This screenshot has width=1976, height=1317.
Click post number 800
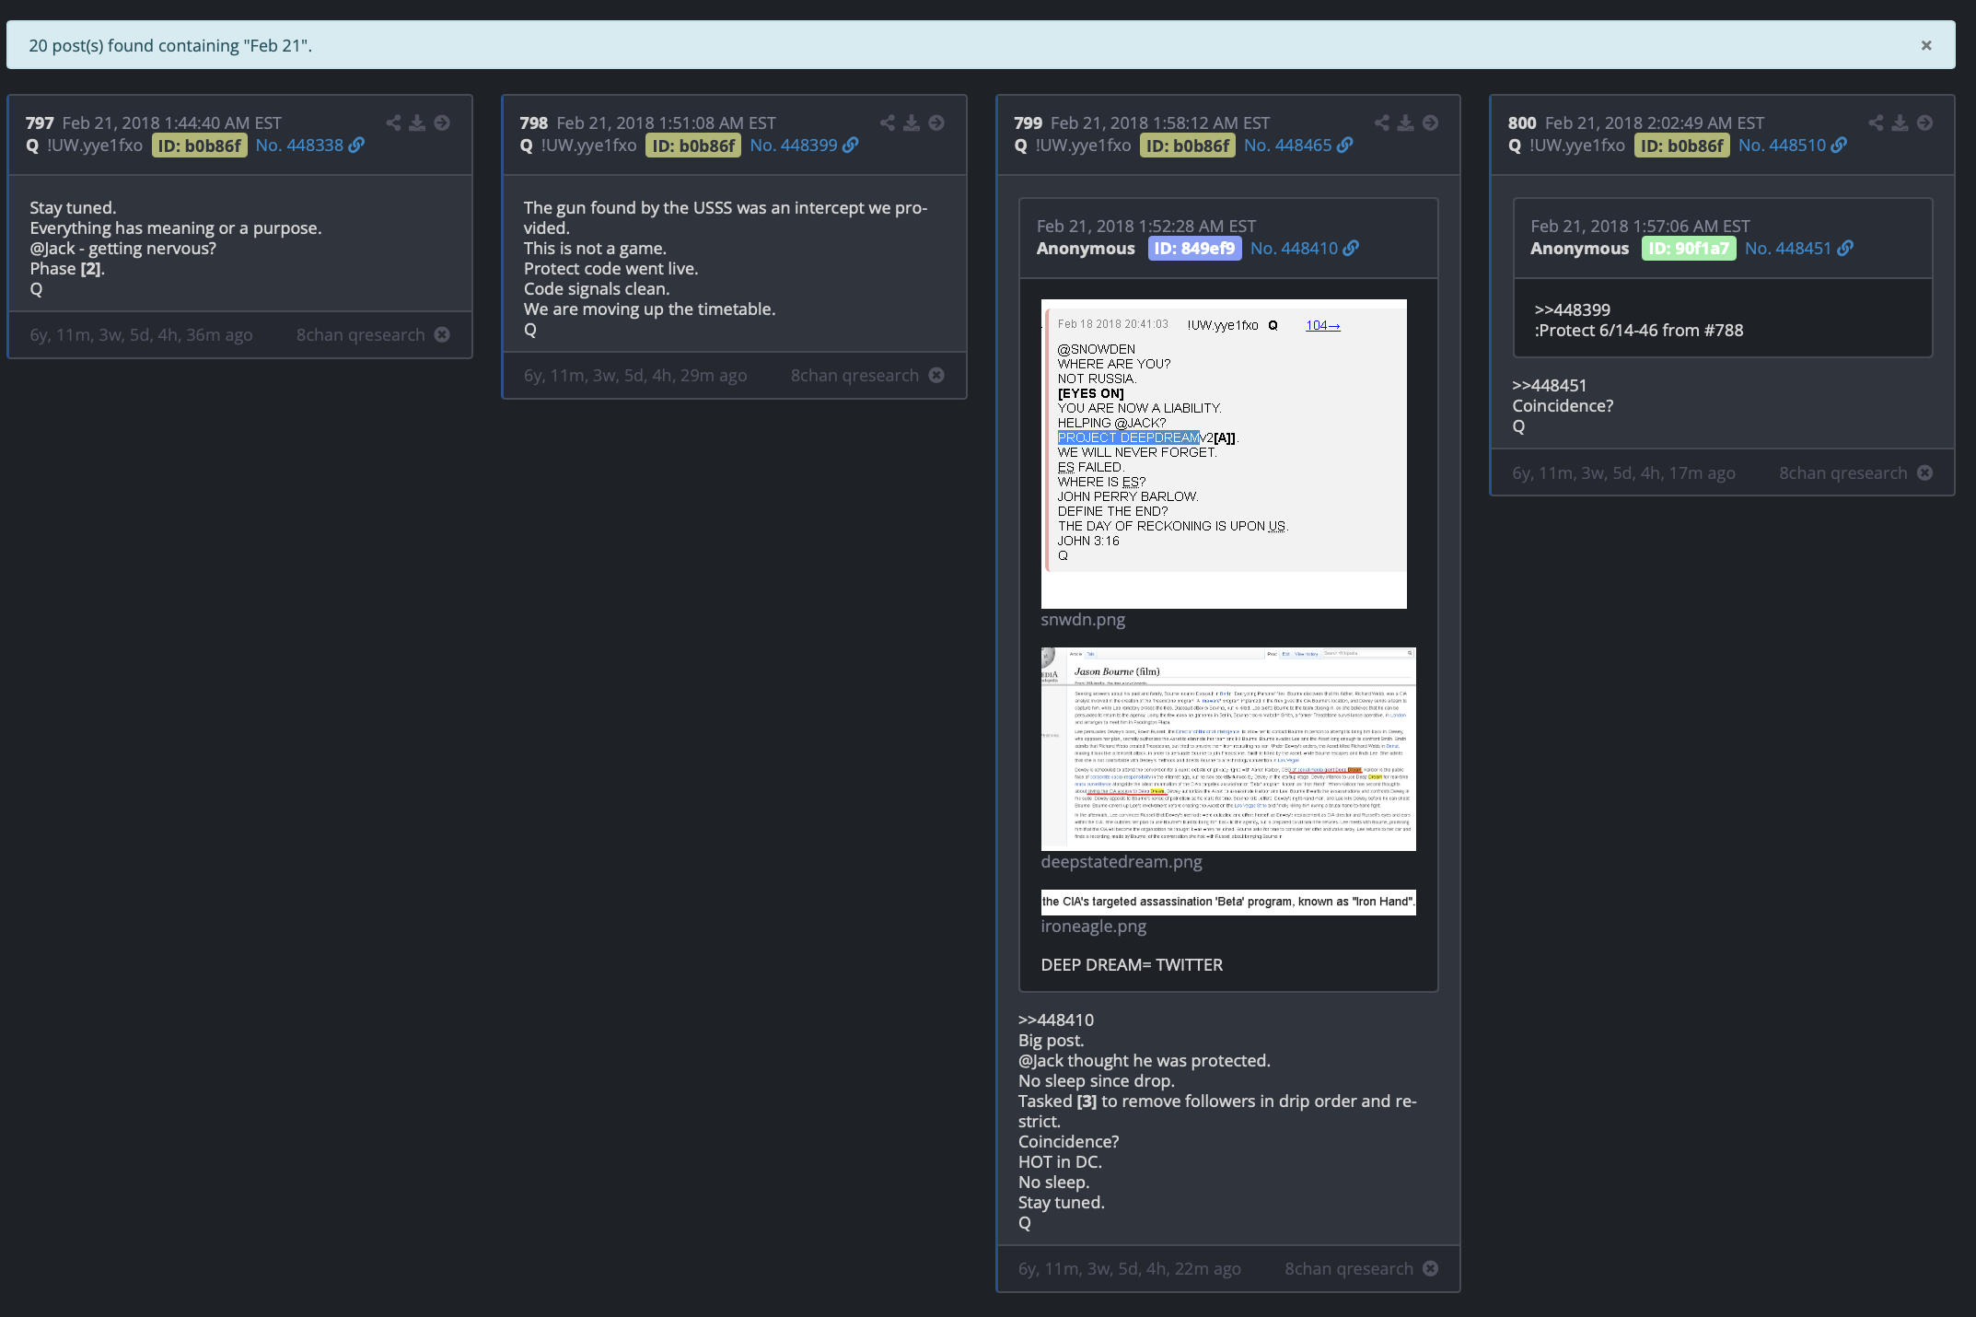[1522, 123]
